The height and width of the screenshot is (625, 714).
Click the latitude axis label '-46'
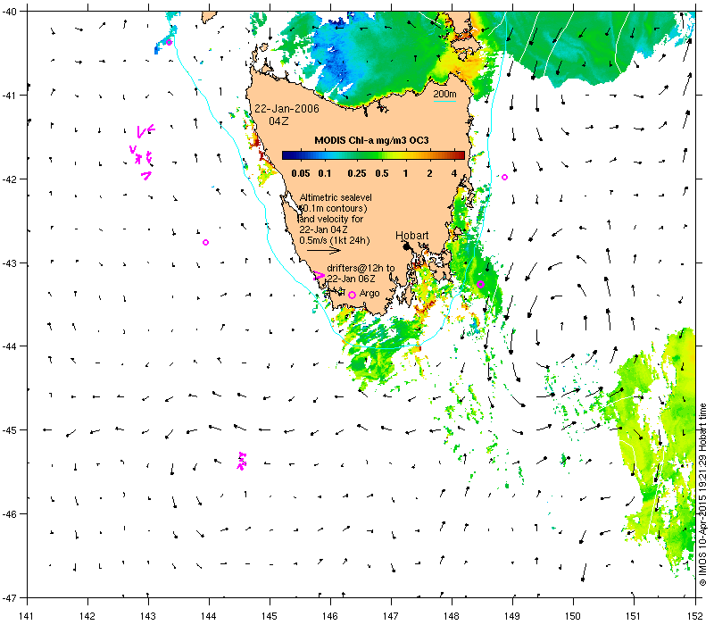(10, 514)
